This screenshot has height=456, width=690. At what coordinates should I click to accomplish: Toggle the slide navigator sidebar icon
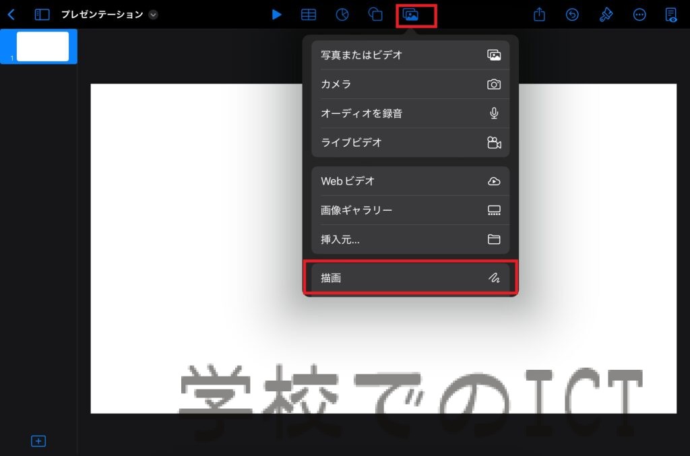pyautogui.click(x=42, y=15)
